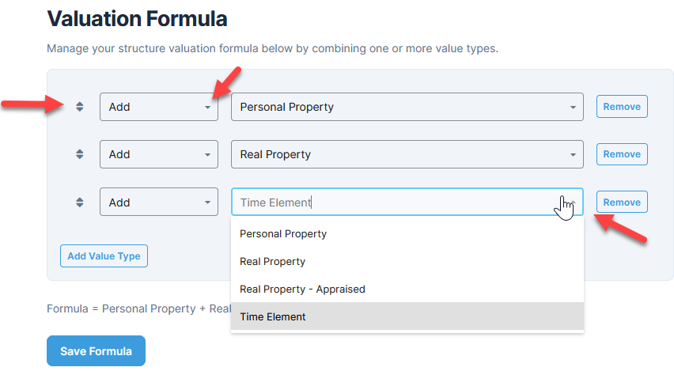Click reorder handle for Time Element row
Screen dimensions: 674x371
point(80,202)
